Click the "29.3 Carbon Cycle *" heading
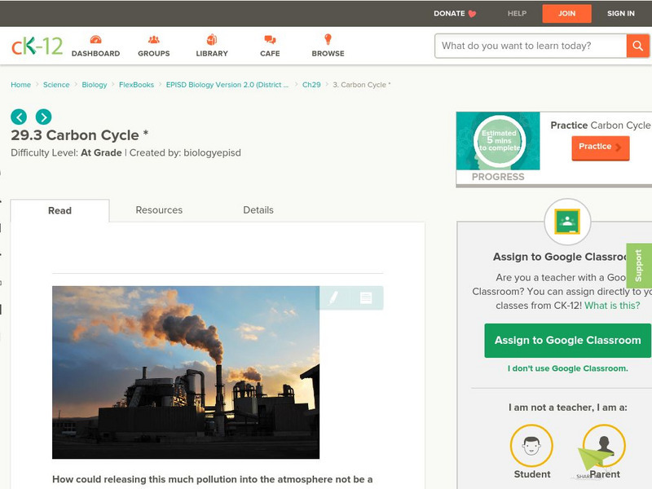The height and width of the screenshot is (489, 652). coord(79,135)
